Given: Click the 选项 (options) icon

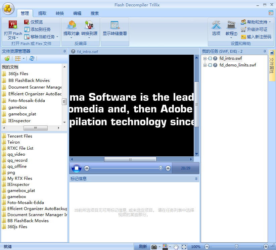Looking at the screenshot, I should coord(216,29).
